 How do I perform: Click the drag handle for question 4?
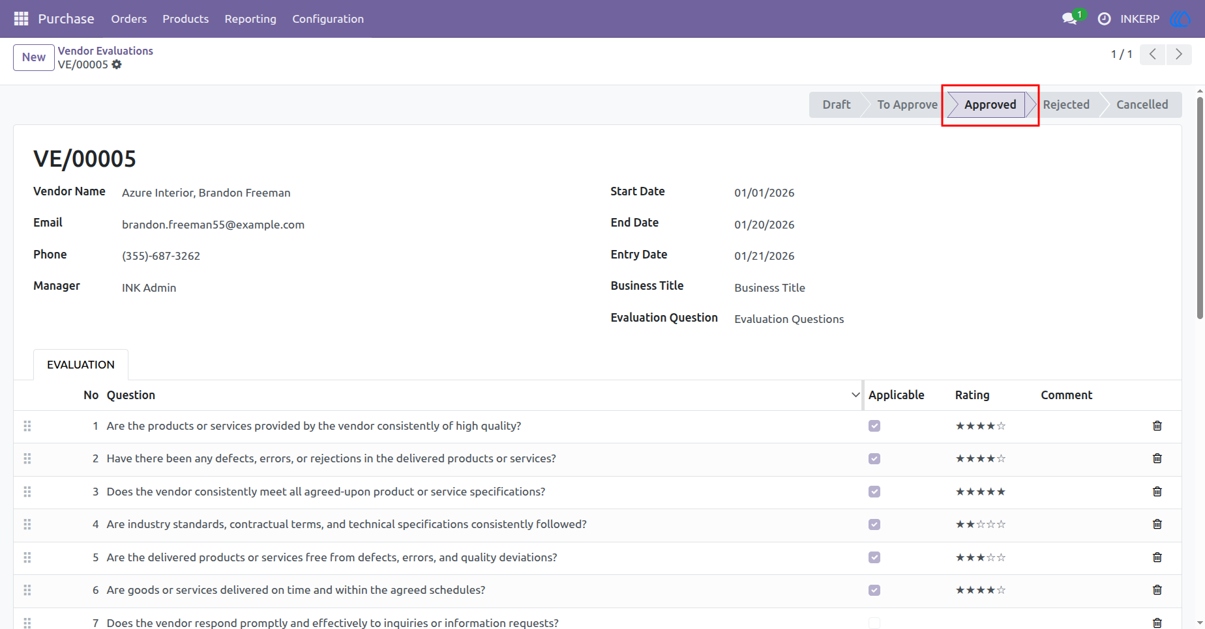27,524
